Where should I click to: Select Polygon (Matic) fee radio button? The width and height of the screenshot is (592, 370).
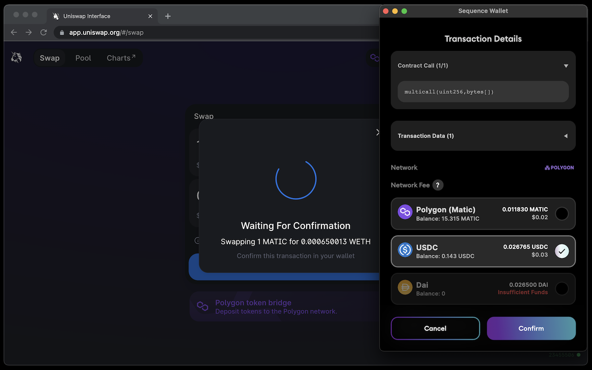[x=561, y=214]
